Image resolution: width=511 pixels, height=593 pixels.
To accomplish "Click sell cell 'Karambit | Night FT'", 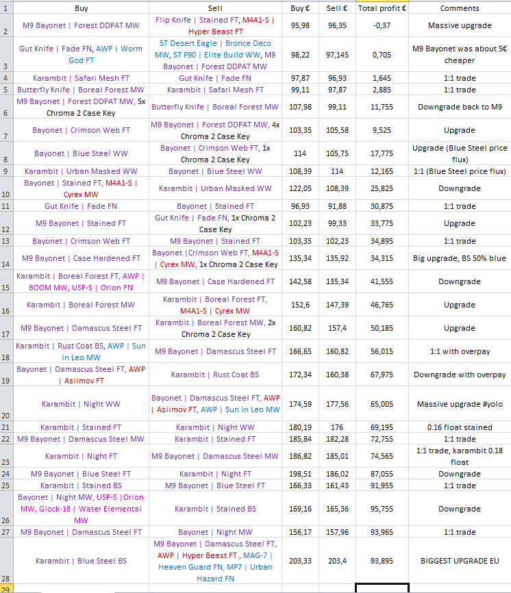I will pyautogui.click(x=215, y=474).
